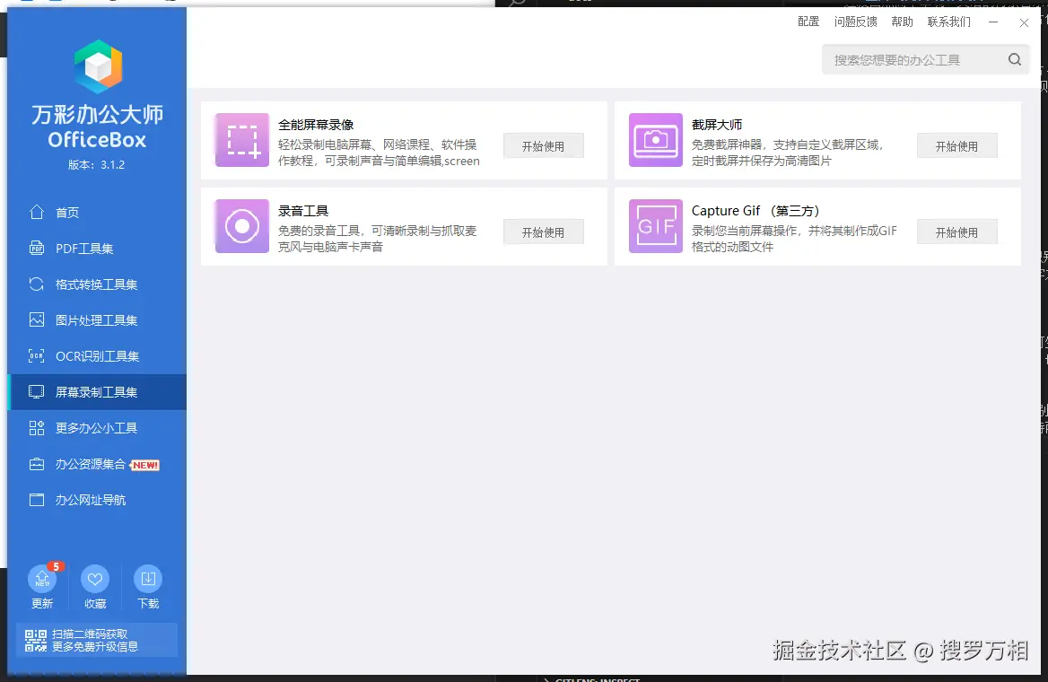Click the 截屏大师 camera icon

point(656,140)
